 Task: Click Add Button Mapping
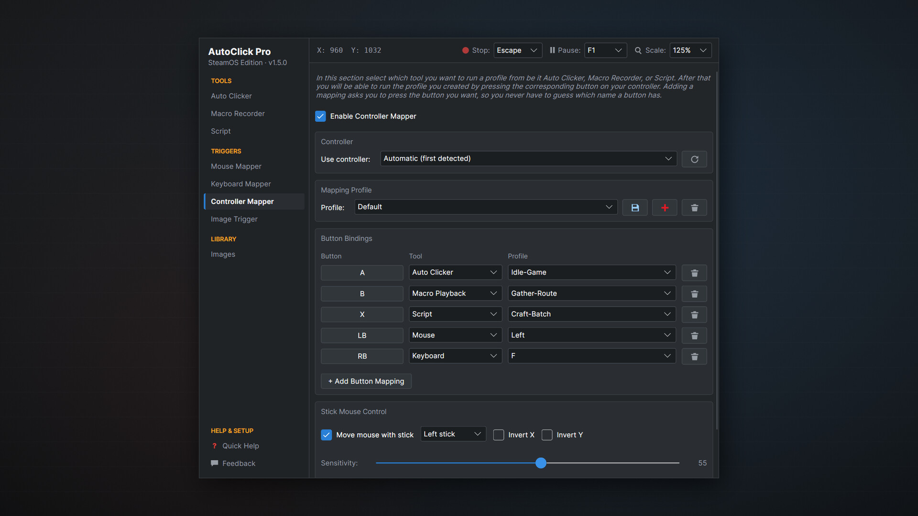coord(366,381)
